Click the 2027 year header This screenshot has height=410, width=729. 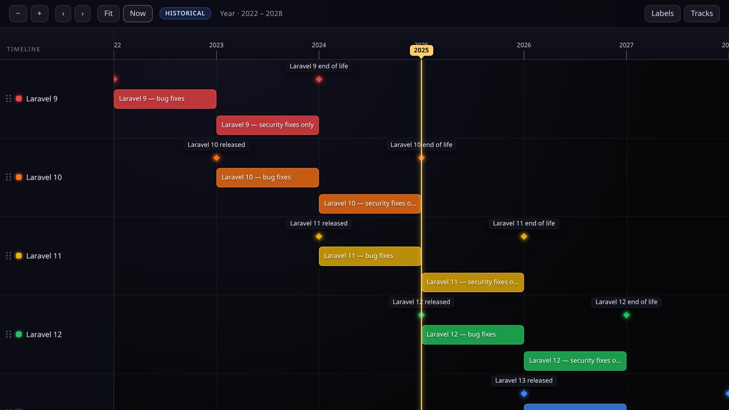pyautogui.click(x=626, y=45)
